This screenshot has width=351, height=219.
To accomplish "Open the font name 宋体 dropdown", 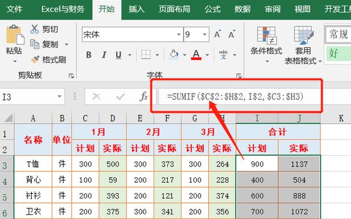I will 179,35.
